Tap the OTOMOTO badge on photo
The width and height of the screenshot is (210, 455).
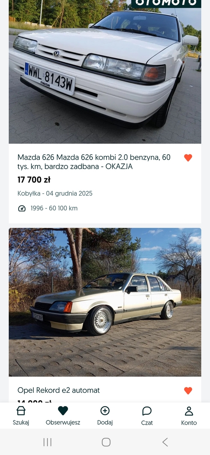pos(166,3)
